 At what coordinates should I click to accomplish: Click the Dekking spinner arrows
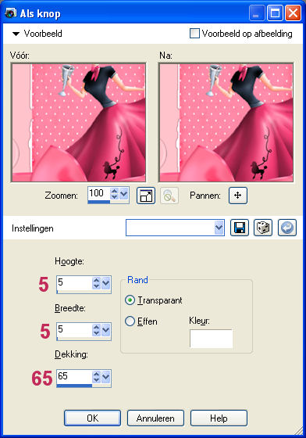96,377
